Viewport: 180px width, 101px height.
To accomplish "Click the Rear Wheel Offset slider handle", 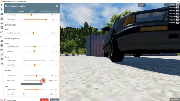I will (24, 94).
